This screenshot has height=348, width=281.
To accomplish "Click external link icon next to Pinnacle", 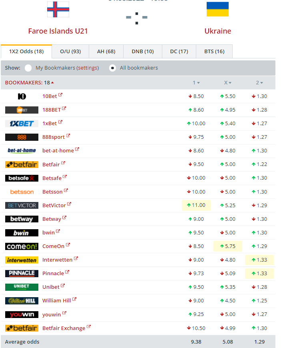I will (67, 272).
